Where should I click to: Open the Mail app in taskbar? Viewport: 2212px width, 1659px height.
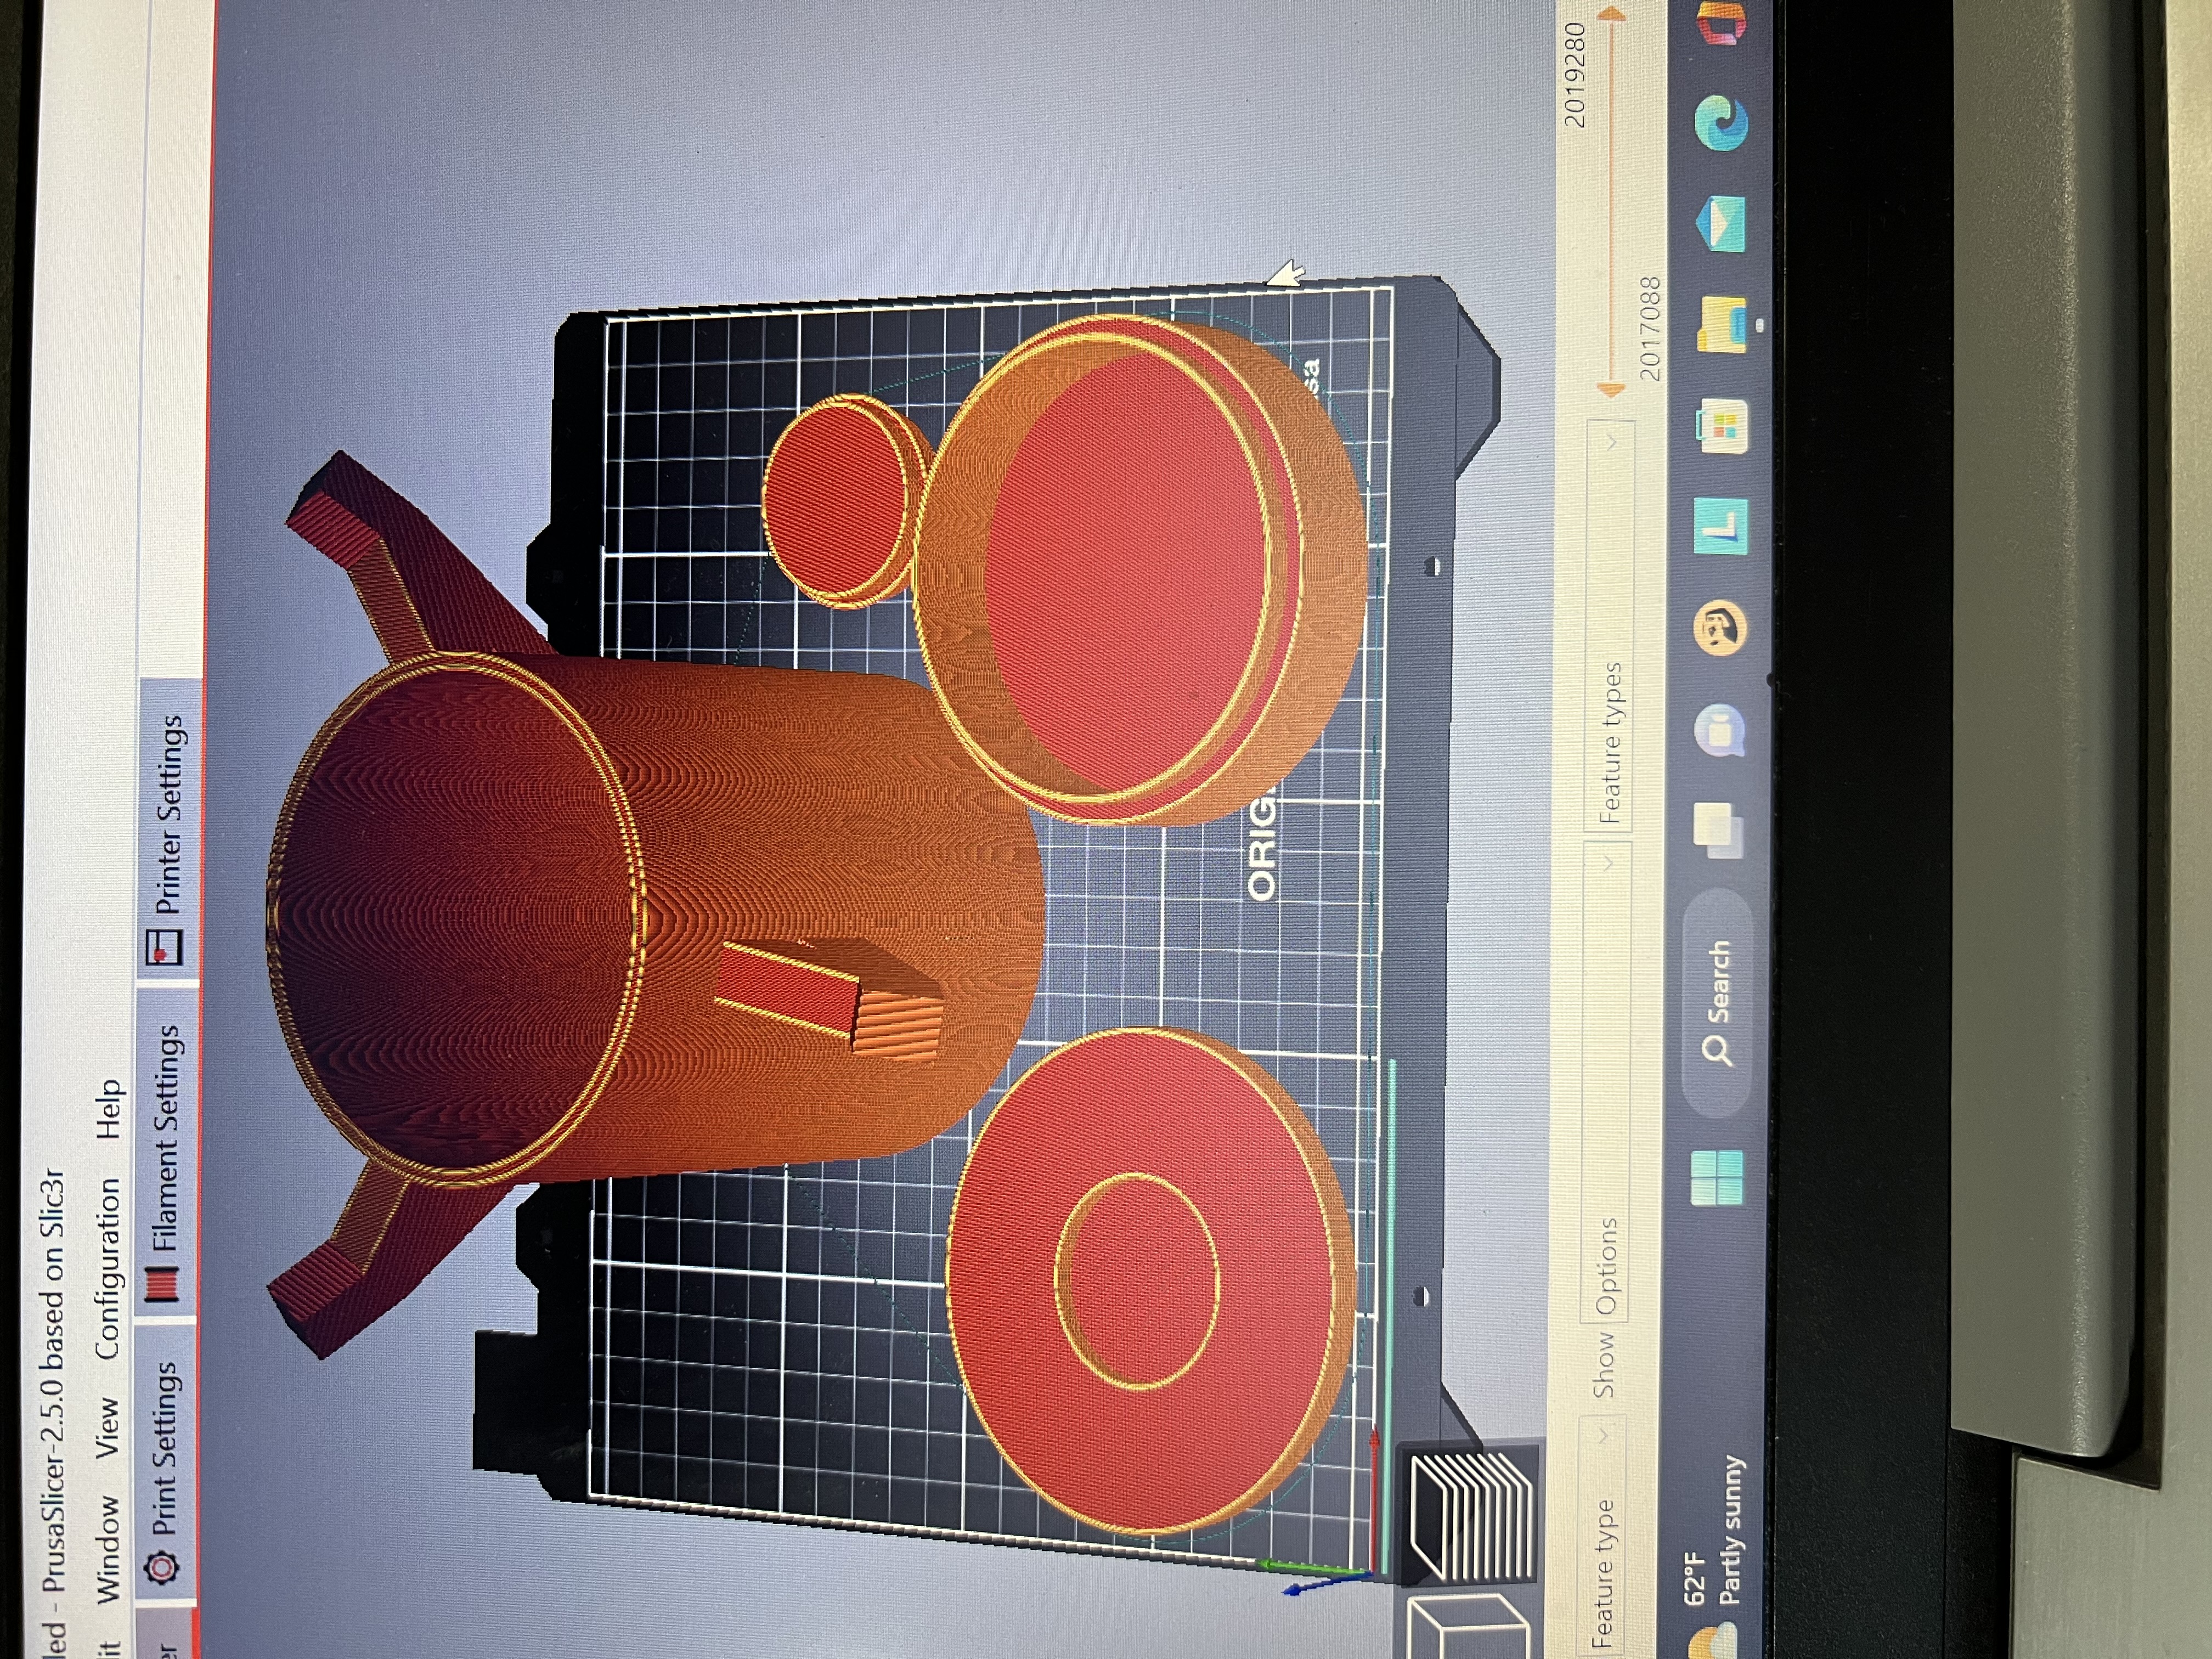click(1722, 225)
